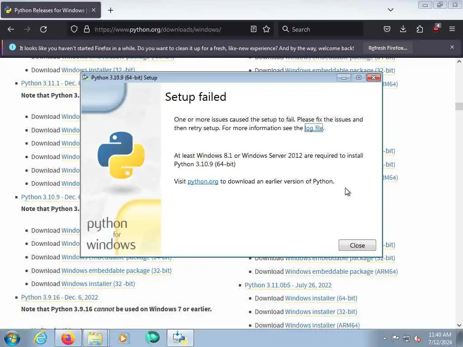Reload the current page
This screenshot has height=347, width=463.
point(43,29)
